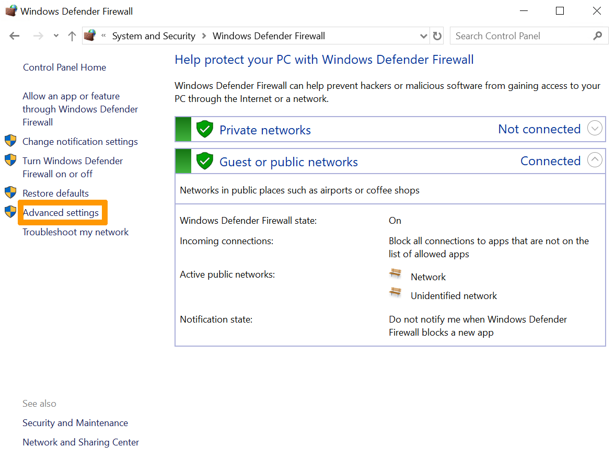Click the shield icon beside Turn Windows Defender Firewall on or off
This screenshot has width=615, height=458.
10,160
